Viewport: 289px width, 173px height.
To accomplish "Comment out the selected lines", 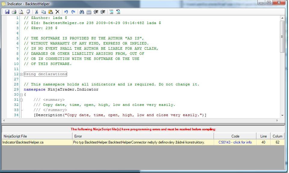I will (111, 12).
